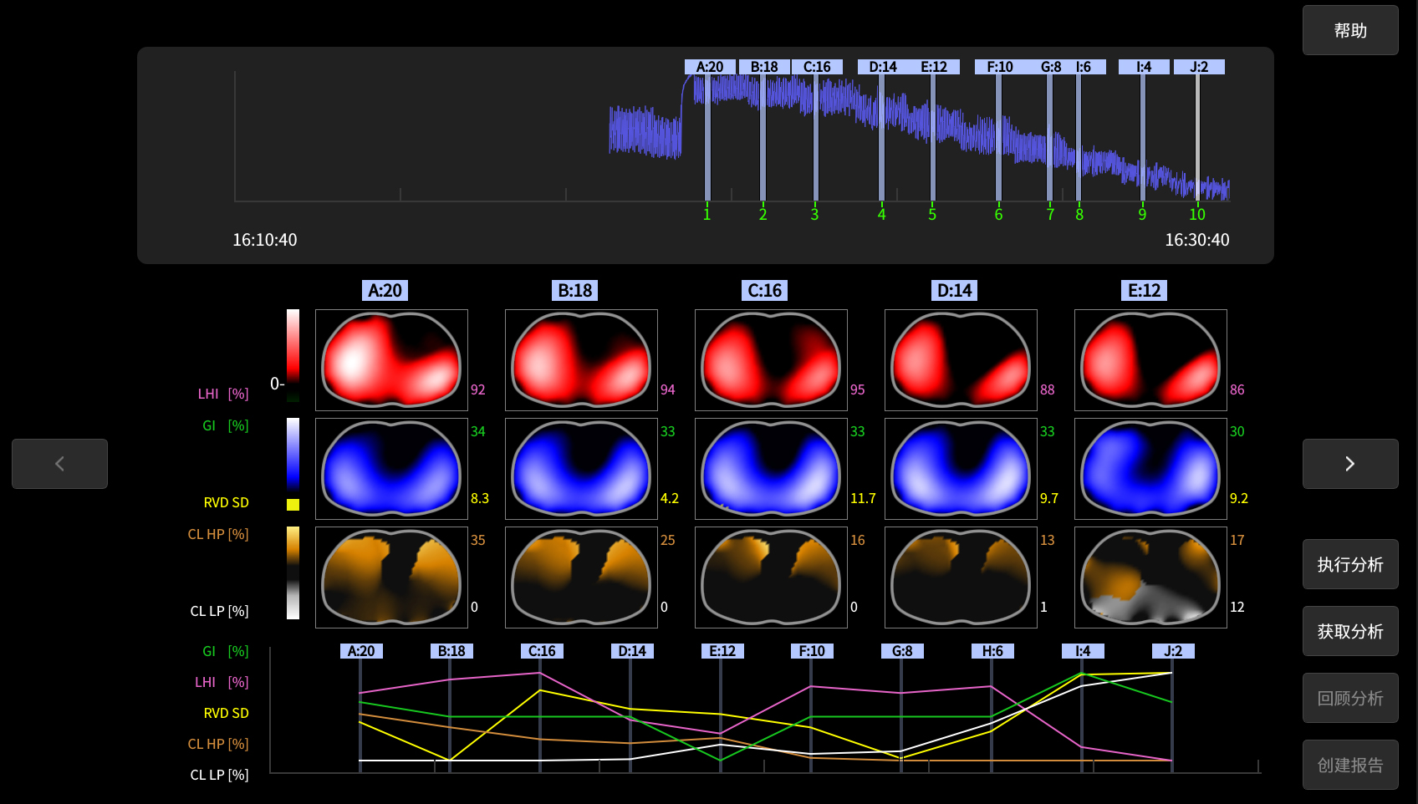Select the C:16 blue regional delay image
The width and height of the screenshot is (1418, 804).
(771, 469)
